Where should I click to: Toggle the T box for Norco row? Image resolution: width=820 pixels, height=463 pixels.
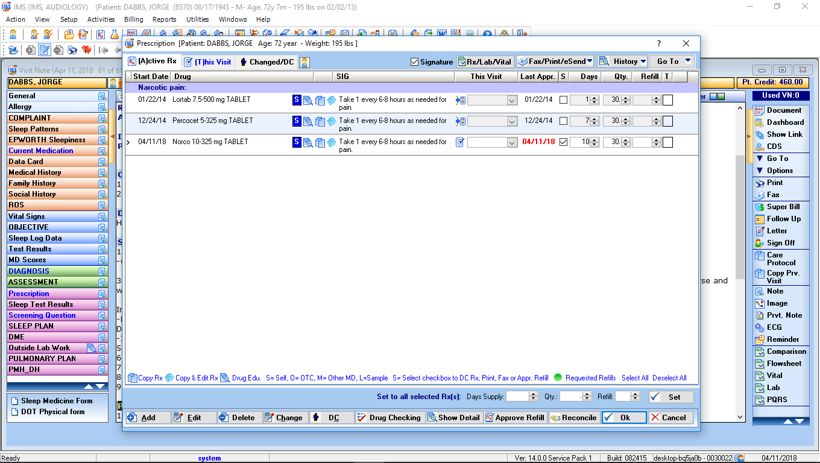pyautogui.click(x=667, y=142)
